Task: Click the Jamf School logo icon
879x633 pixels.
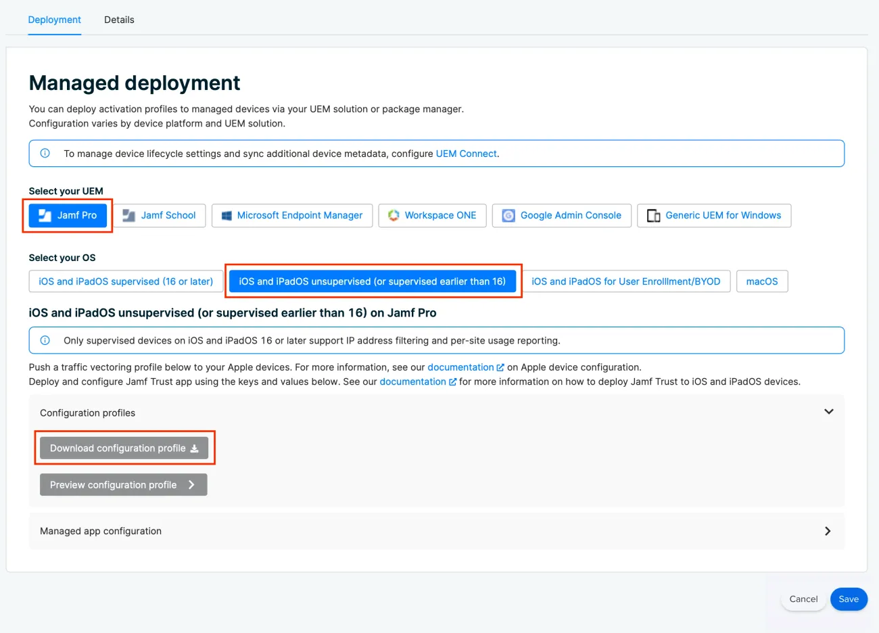Action: [129, 216]
